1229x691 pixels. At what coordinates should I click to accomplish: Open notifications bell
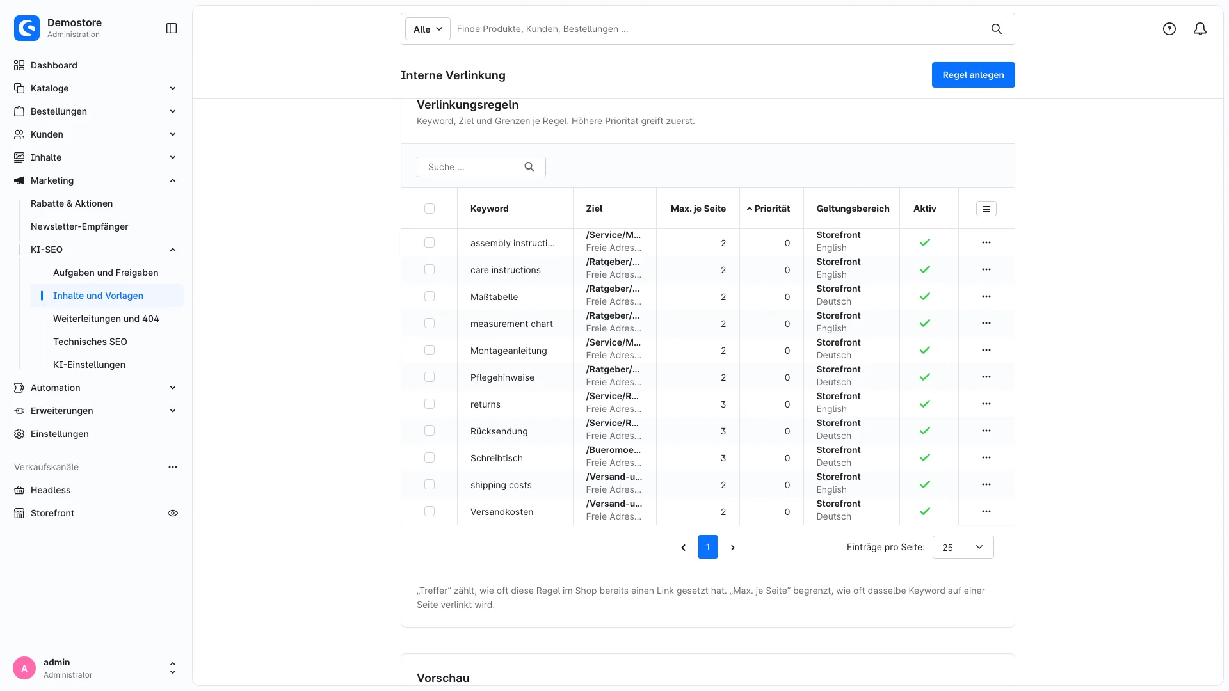tap(1200, 29)
